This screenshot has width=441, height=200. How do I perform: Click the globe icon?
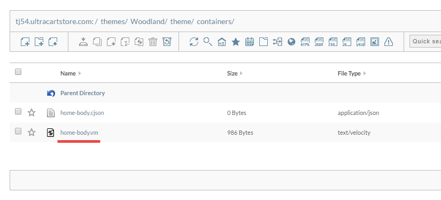[291, 42]
